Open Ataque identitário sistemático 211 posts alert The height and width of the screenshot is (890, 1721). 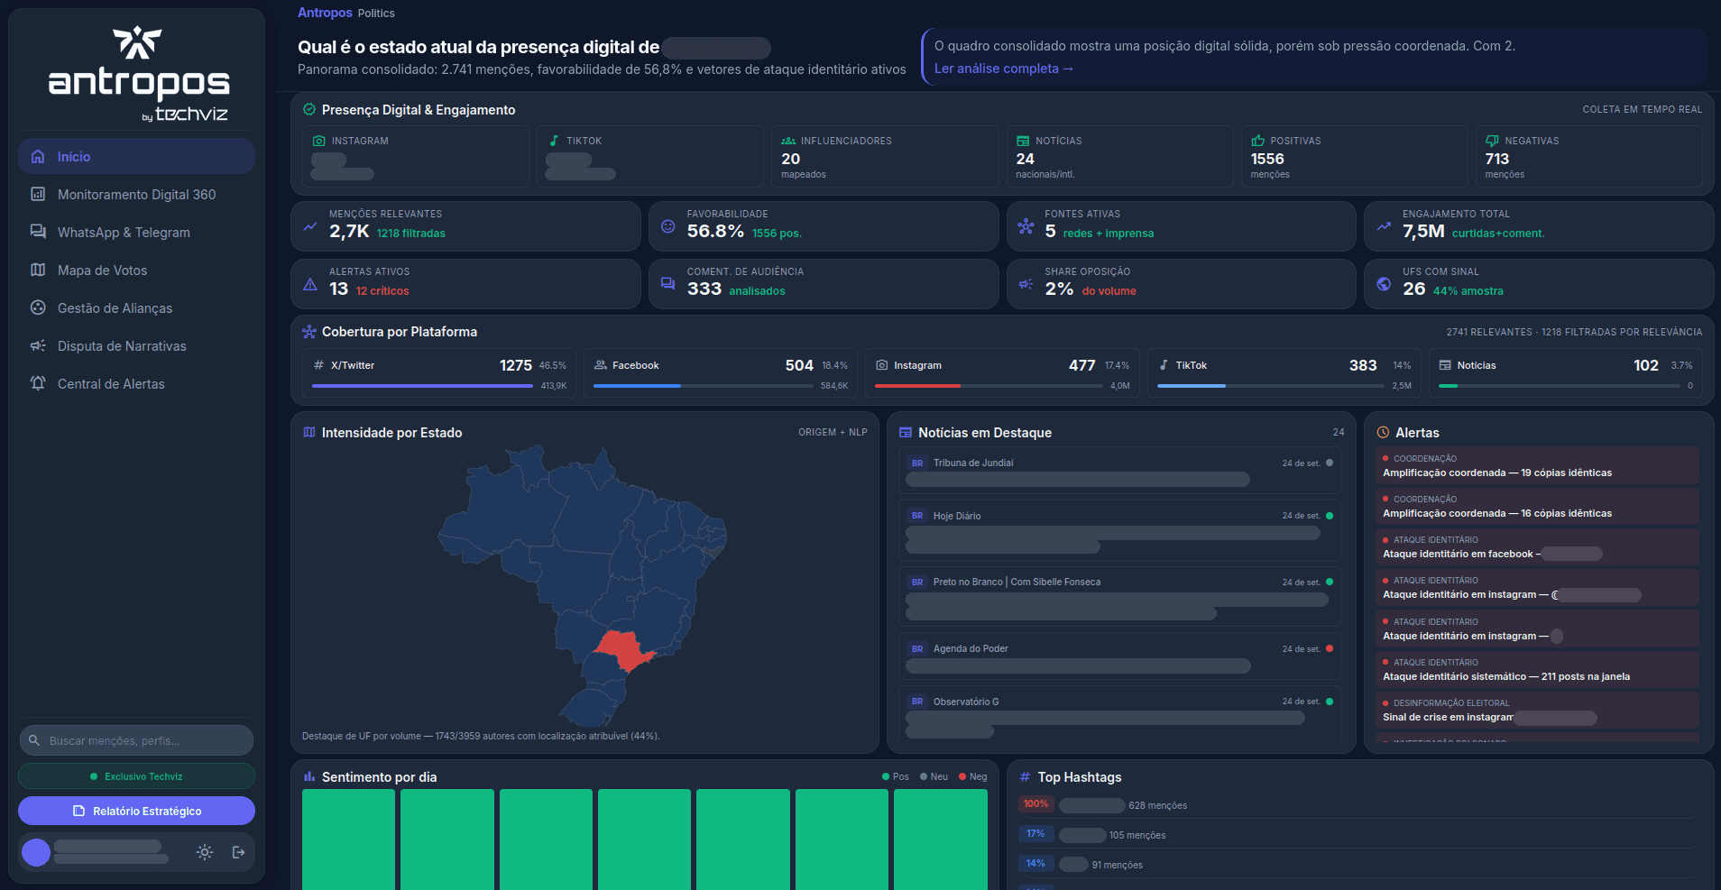click(1537, 669)
